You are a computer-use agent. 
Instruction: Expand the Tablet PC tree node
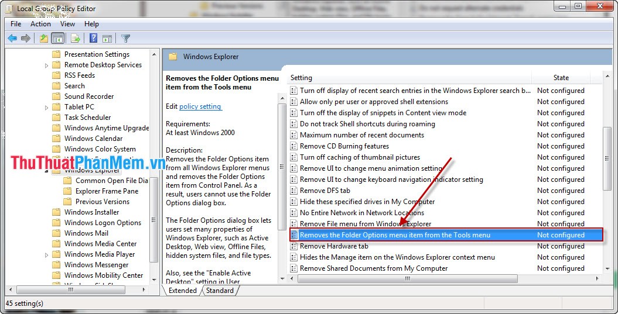click(x=46, y=108)
